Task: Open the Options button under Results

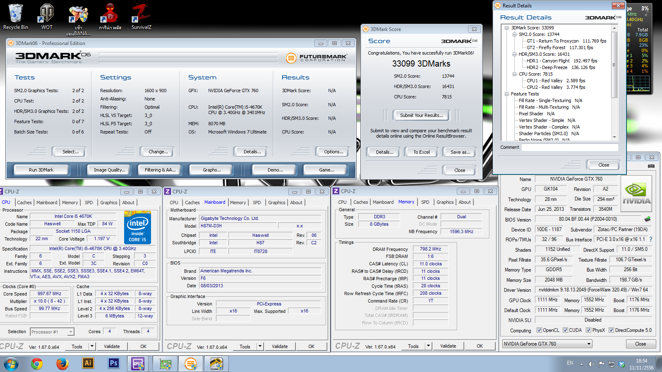Action: pyautogui.click(x=333, y=152)
